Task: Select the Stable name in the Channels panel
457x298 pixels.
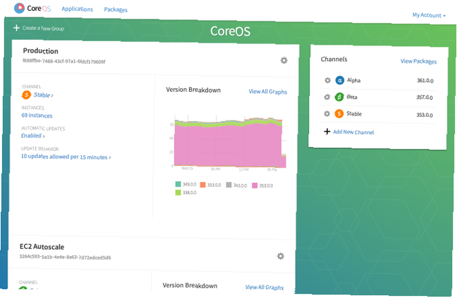Action: (354, 114)
